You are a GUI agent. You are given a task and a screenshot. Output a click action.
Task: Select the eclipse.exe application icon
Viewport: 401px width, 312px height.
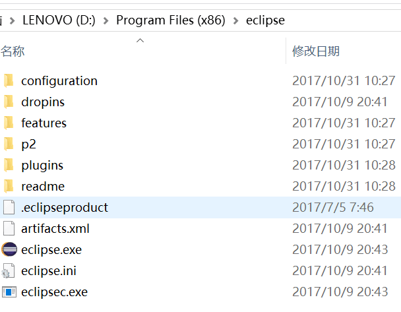(9, 249)
